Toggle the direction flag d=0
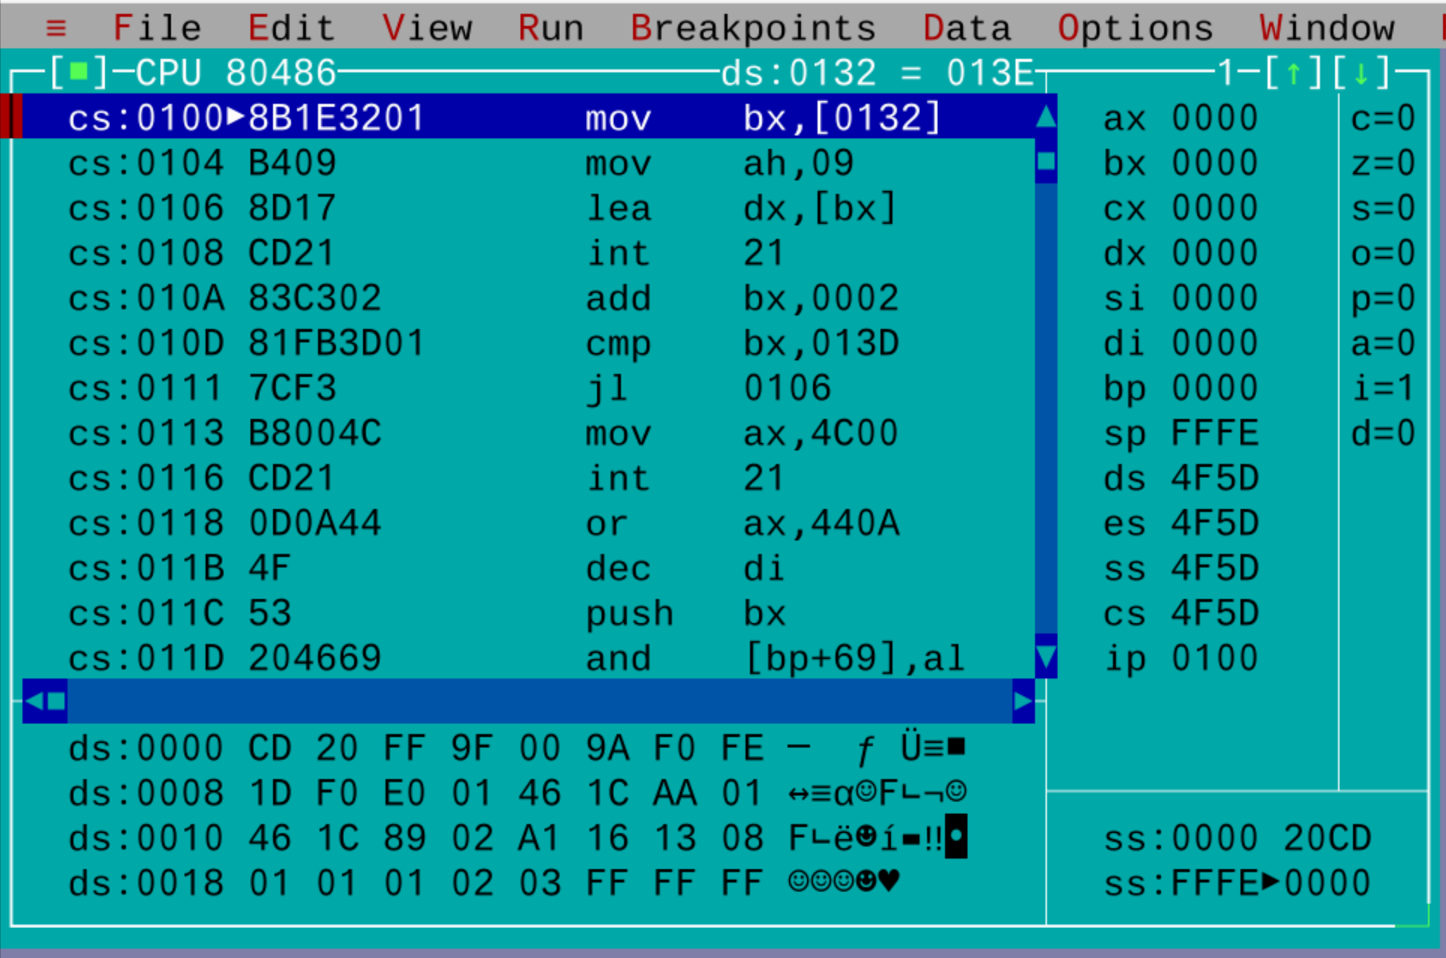Image resolution: width=1446 pixels, height=958 pixels. pos(1383,432)
